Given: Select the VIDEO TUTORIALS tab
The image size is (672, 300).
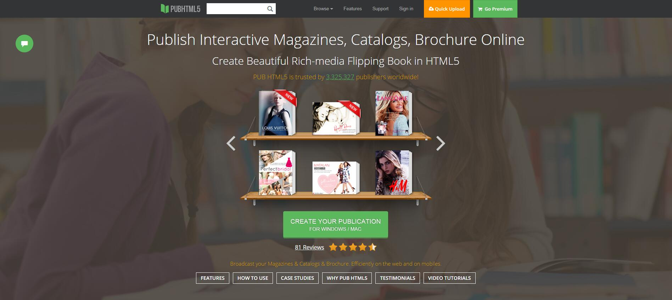Looking at the screenshot, I should tap(449, 278).
